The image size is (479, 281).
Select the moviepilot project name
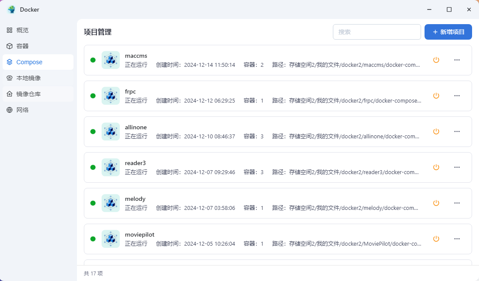pos(140,235)
